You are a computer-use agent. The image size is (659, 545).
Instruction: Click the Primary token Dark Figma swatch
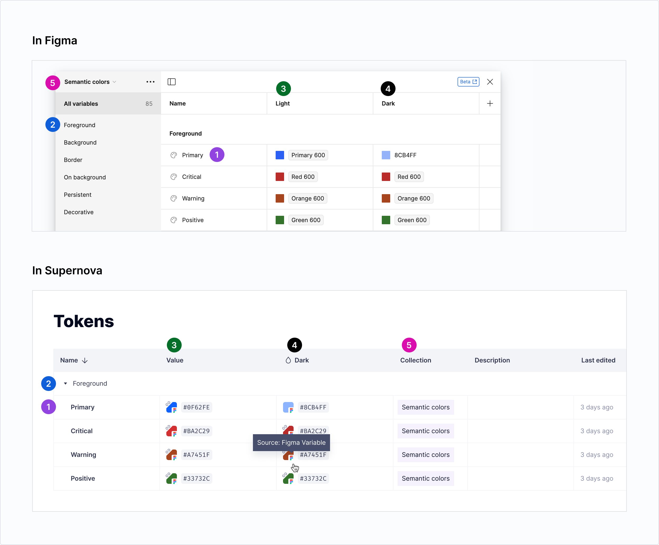pyautogui.click(x=288, y=407)
